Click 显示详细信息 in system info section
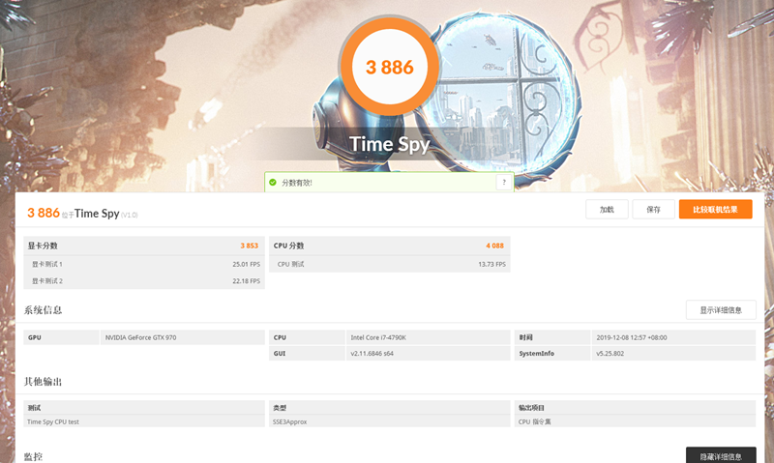The height and width of the screenshot is (463, 774). [x=721, y=310]
